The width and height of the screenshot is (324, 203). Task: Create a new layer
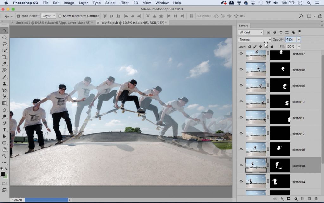pos(309,199)
